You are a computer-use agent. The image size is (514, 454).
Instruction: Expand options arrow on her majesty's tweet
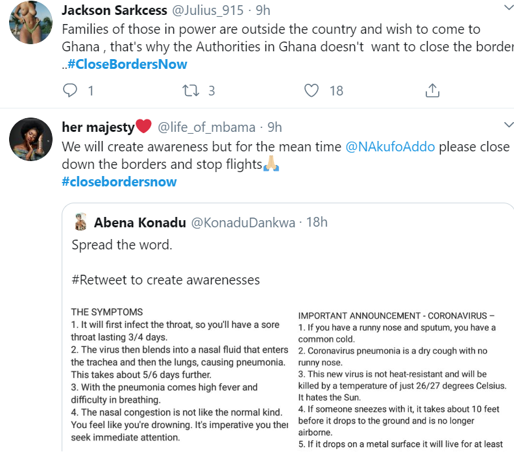(508, 125)
